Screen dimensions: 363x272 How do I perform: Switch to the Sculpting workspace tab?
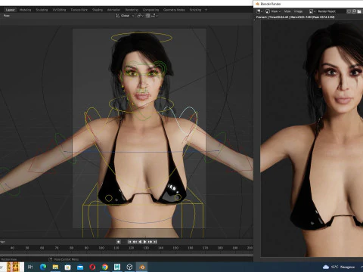click(42, 10)
